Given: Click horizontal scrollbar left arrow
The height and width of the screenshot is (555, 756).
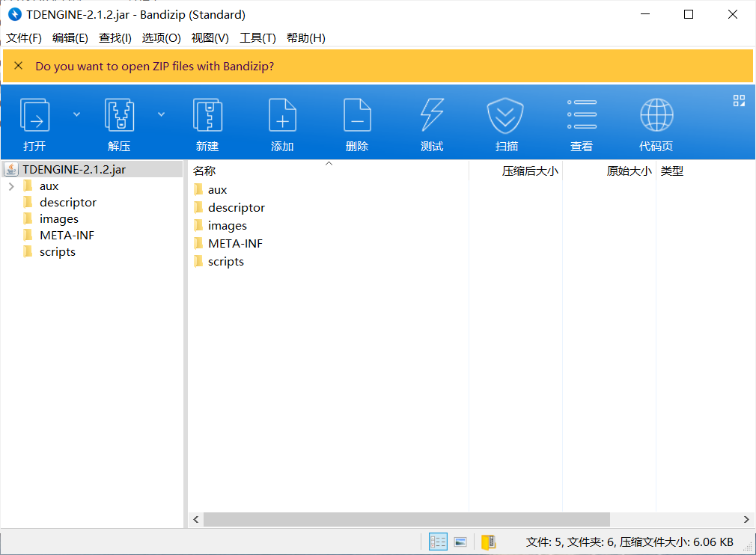Looking at the screenshot, I should click(x=196, y=519).
